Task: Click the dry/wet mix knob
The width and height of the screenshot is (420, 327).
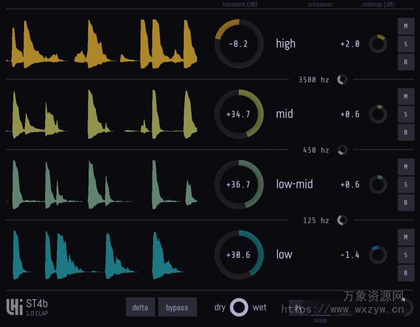Action: pos(239,308)
